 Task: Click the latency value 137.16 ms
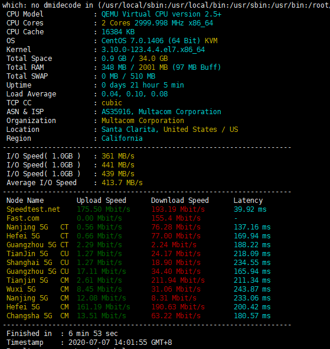pos(252,227)
